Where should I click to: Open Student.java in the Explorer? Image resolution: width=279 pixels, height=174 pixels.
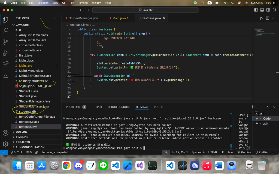pos(28,96)
